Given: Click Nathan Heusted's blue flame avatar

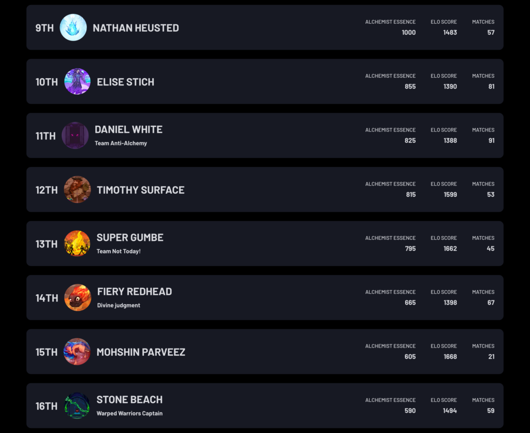Looking at the screenshot, I should pos(73,27).
